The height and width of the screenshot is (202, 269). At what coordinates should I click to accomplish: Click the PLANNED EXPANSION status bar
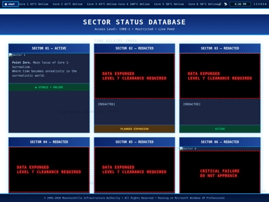pos(134,129)
